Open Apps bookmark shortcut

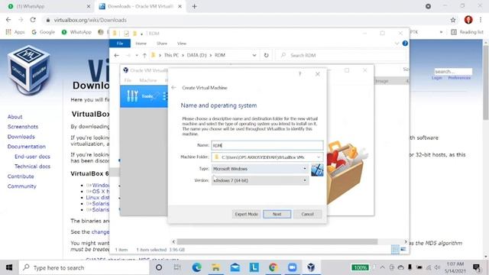15,32
